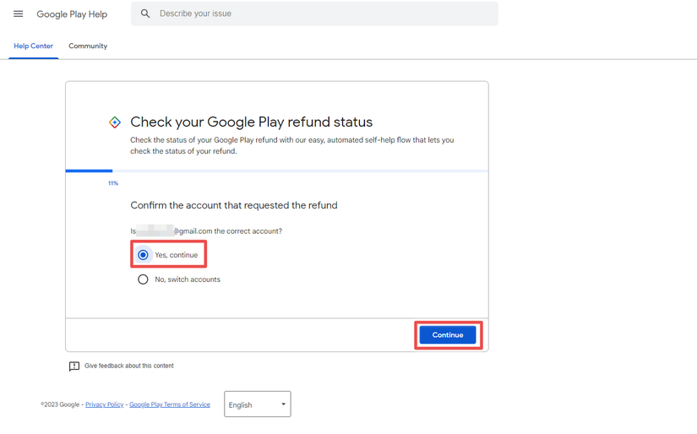697x434 pixels.
Task: Click the 11% progress label
Action: [x=113, y=183]
